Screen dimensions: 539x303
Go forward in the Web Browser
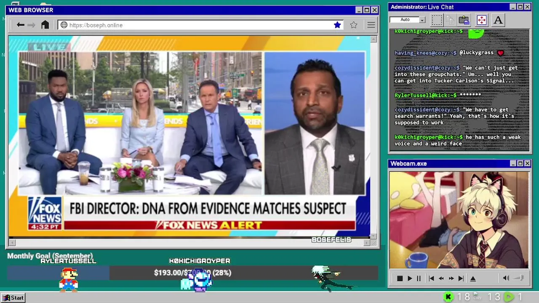pyautogui.click(x=32, y=25)
